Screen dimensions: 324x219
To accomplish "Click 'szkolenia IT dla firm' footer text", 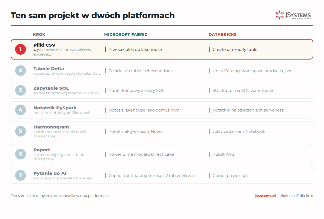I will pyautogui.click(x=296, y=196).
